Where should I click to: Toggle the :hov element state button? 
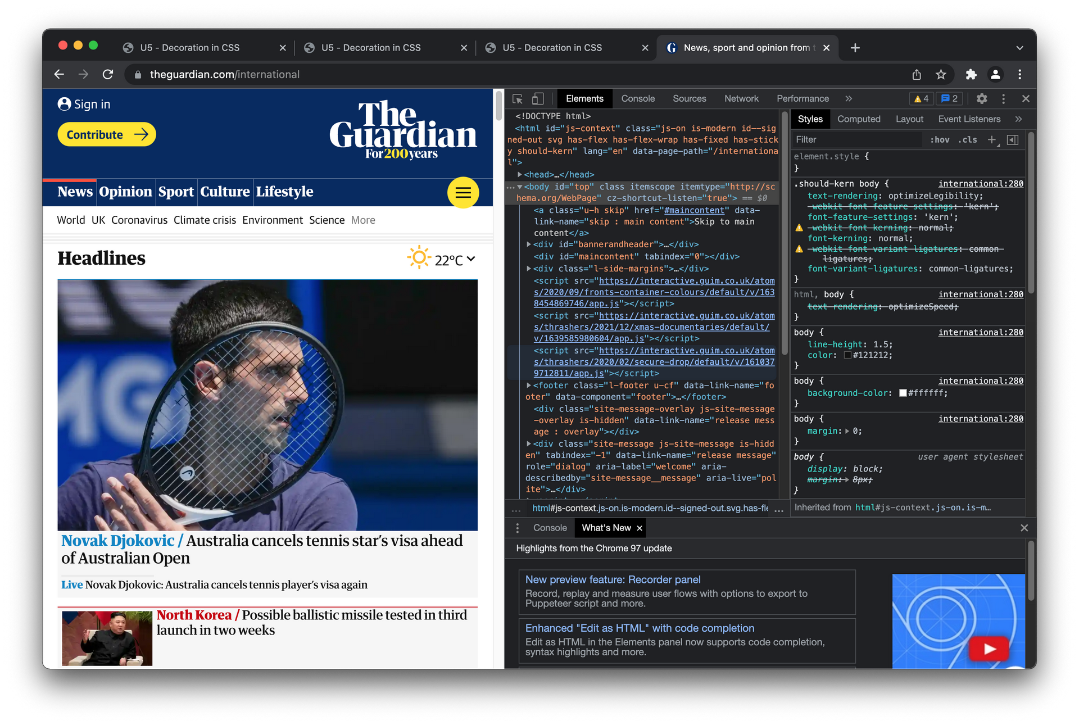pyautogui.click(x=939, y=140)
